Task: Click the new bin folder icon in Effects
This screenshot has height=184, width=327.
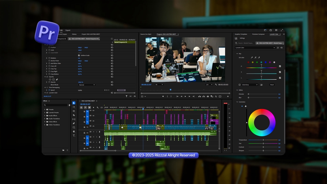Action: [x=63, y=150]
